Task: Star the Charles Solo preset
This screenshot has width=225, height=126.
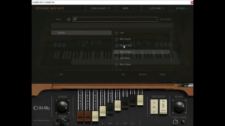Action: pyautogui.click(x=117, y=45)
